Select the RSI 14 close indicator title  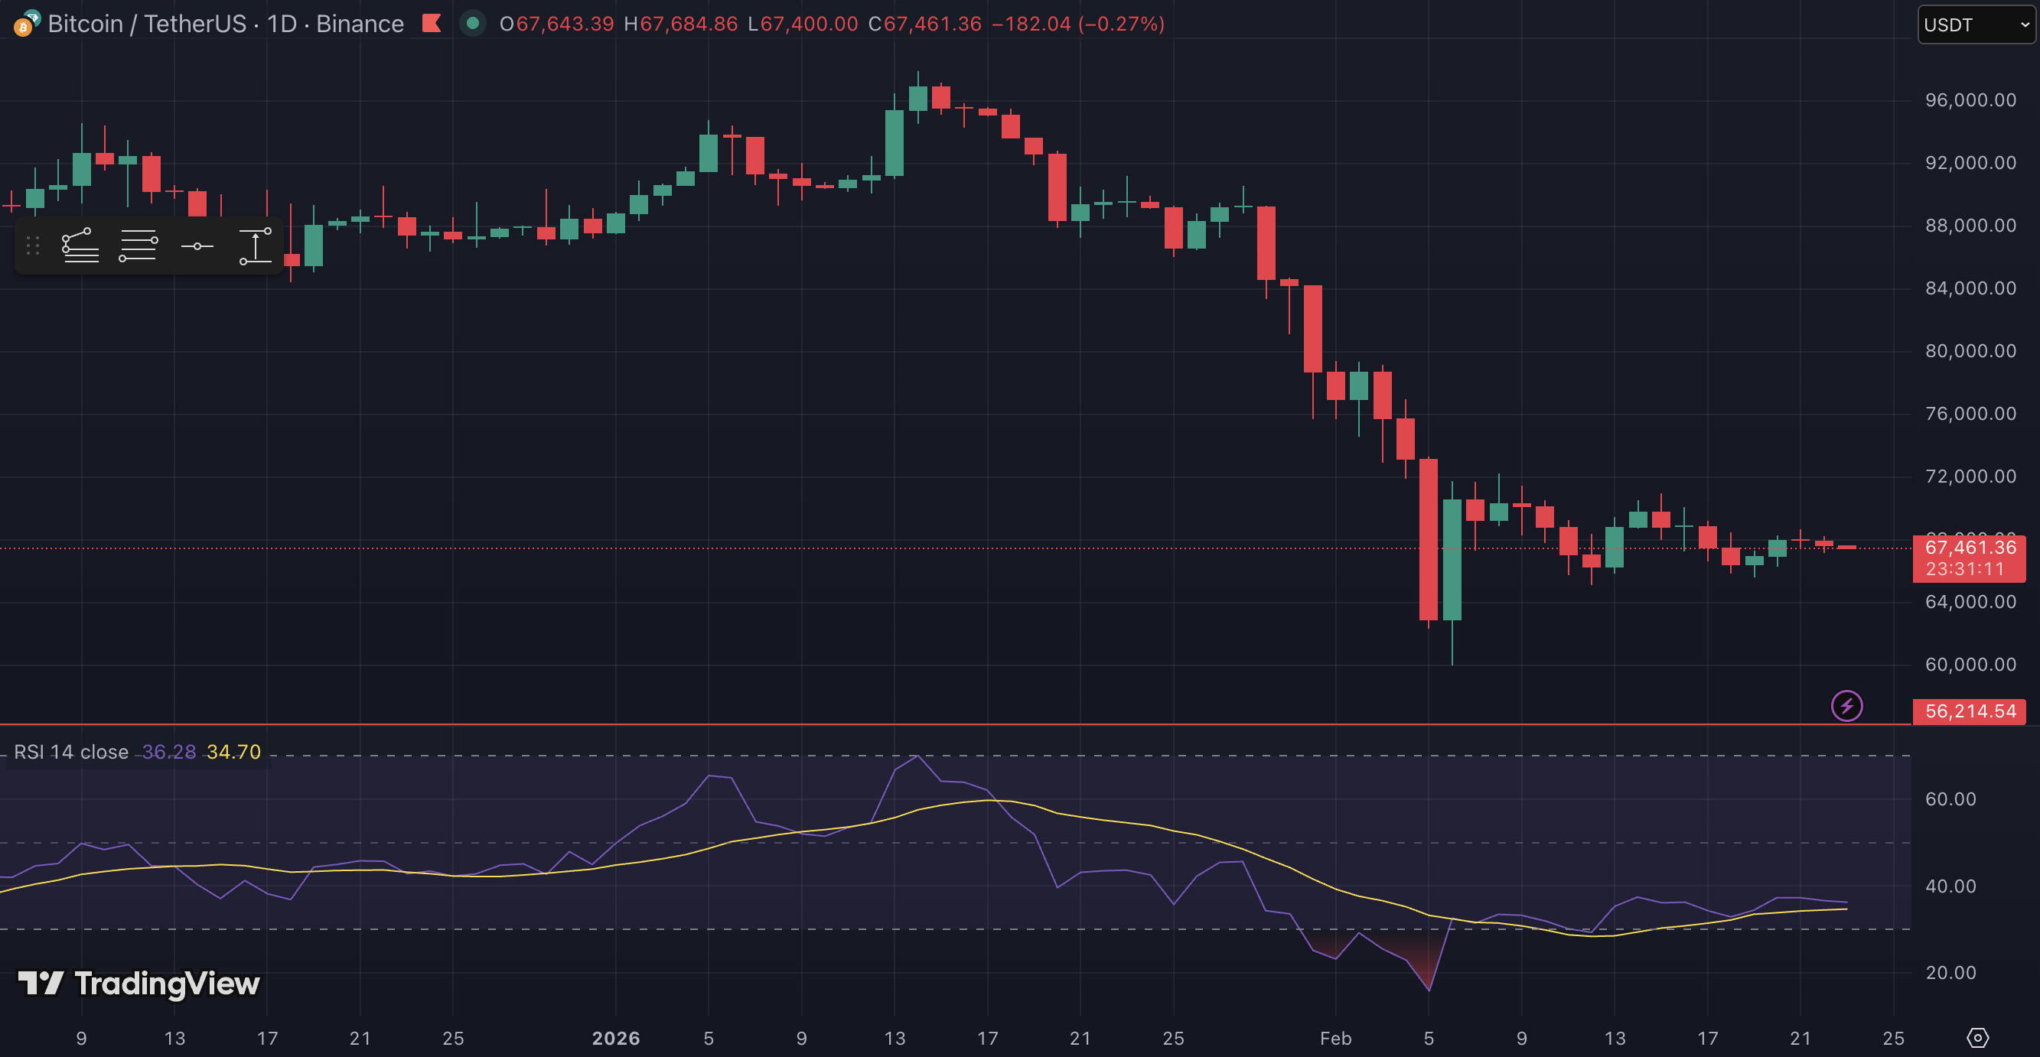[70, 751]
